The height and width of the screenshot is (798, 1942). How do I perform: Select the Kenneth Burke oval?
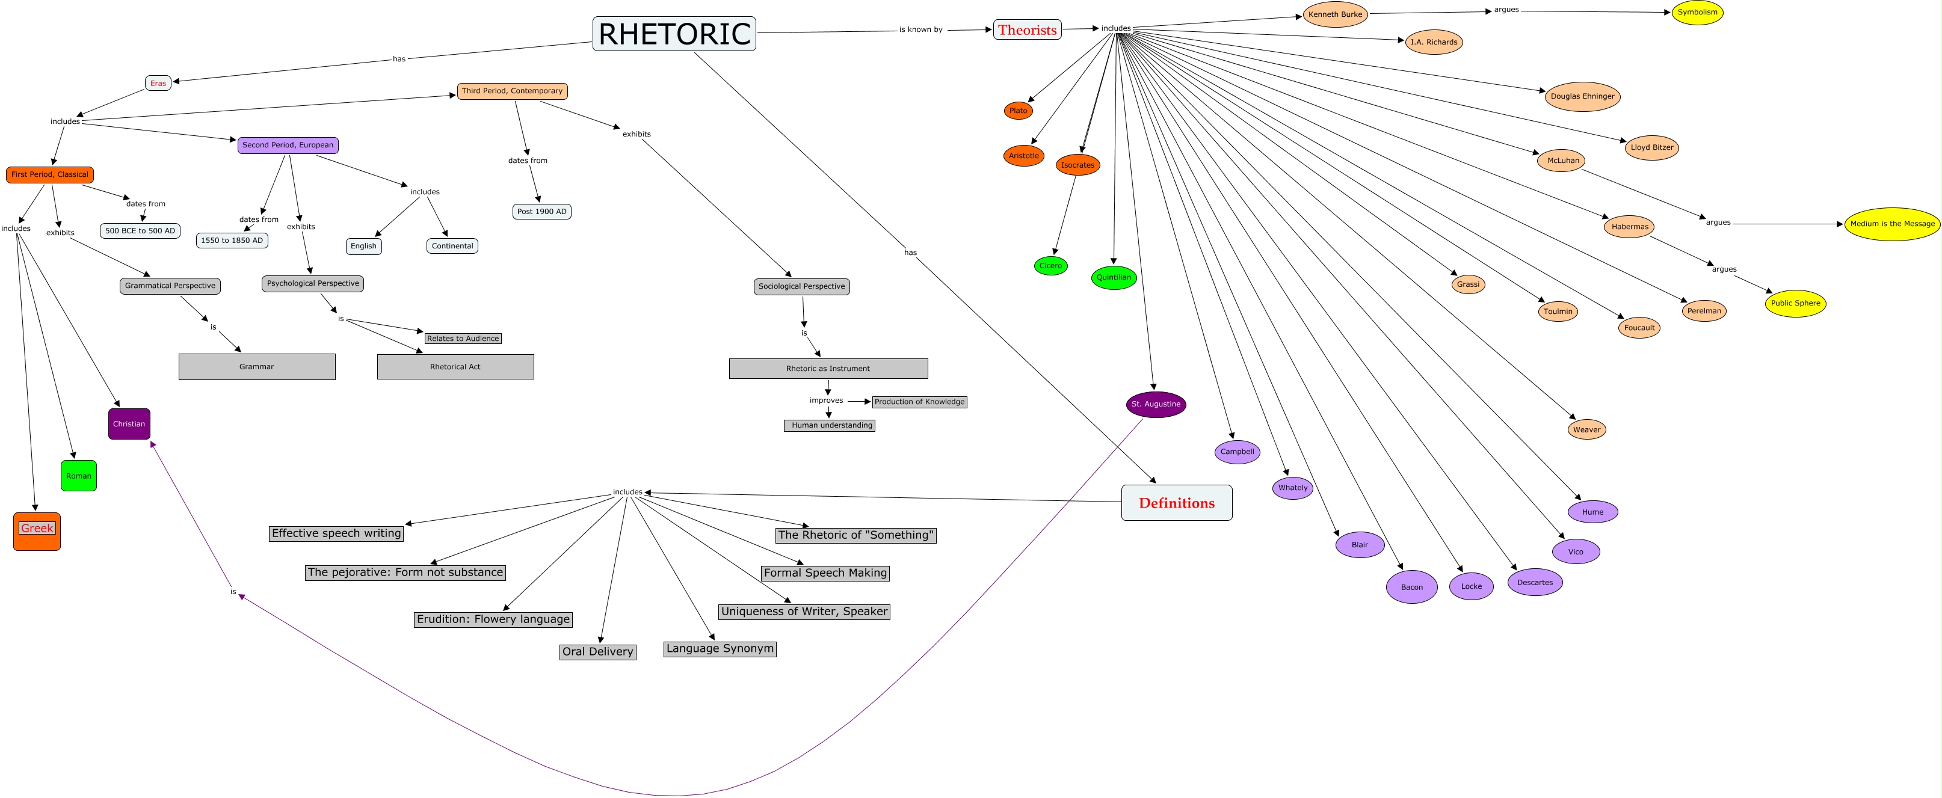[x=1335, y=14]
